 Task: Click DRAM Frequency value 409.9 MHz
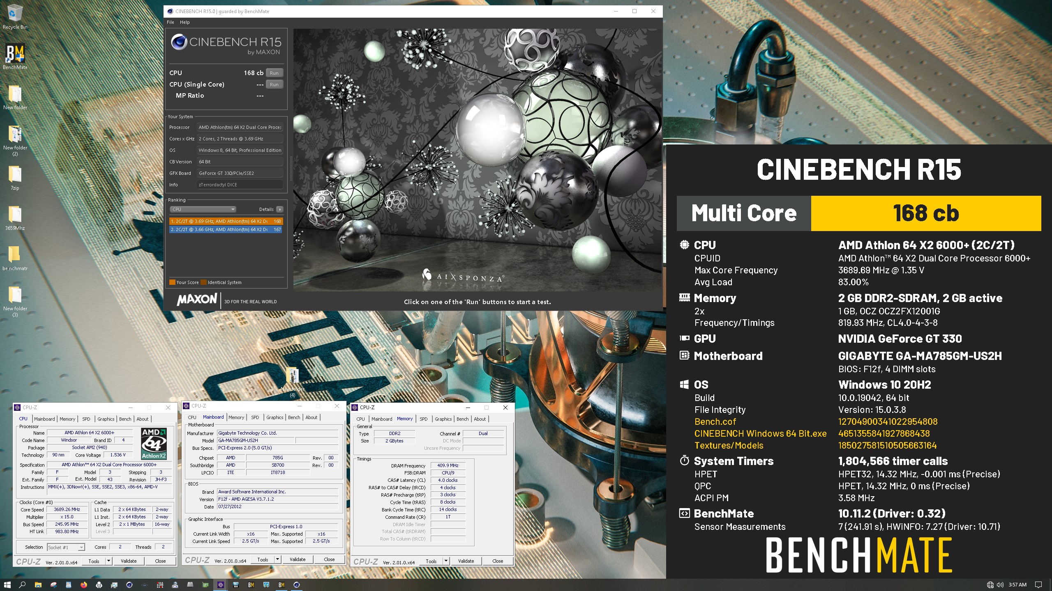(448, 465)
